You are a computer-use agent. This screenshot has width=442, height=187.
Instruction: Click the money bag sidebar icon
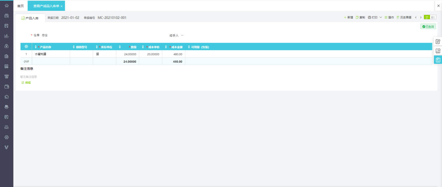tap(7, 46)
